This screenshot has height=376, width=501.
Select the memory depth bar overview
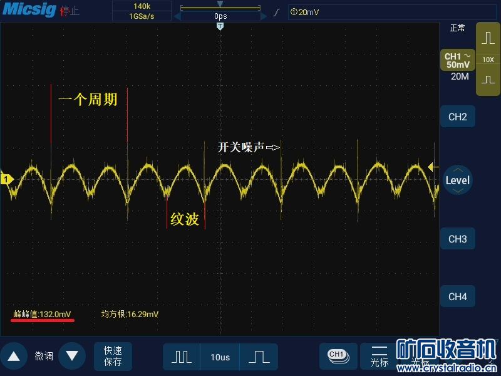[220, 8]
